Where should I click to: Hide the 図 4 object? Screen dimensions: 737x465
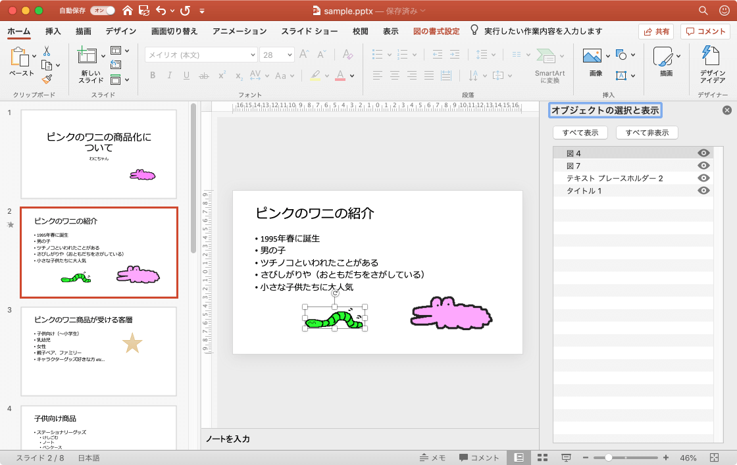point(703,153)
